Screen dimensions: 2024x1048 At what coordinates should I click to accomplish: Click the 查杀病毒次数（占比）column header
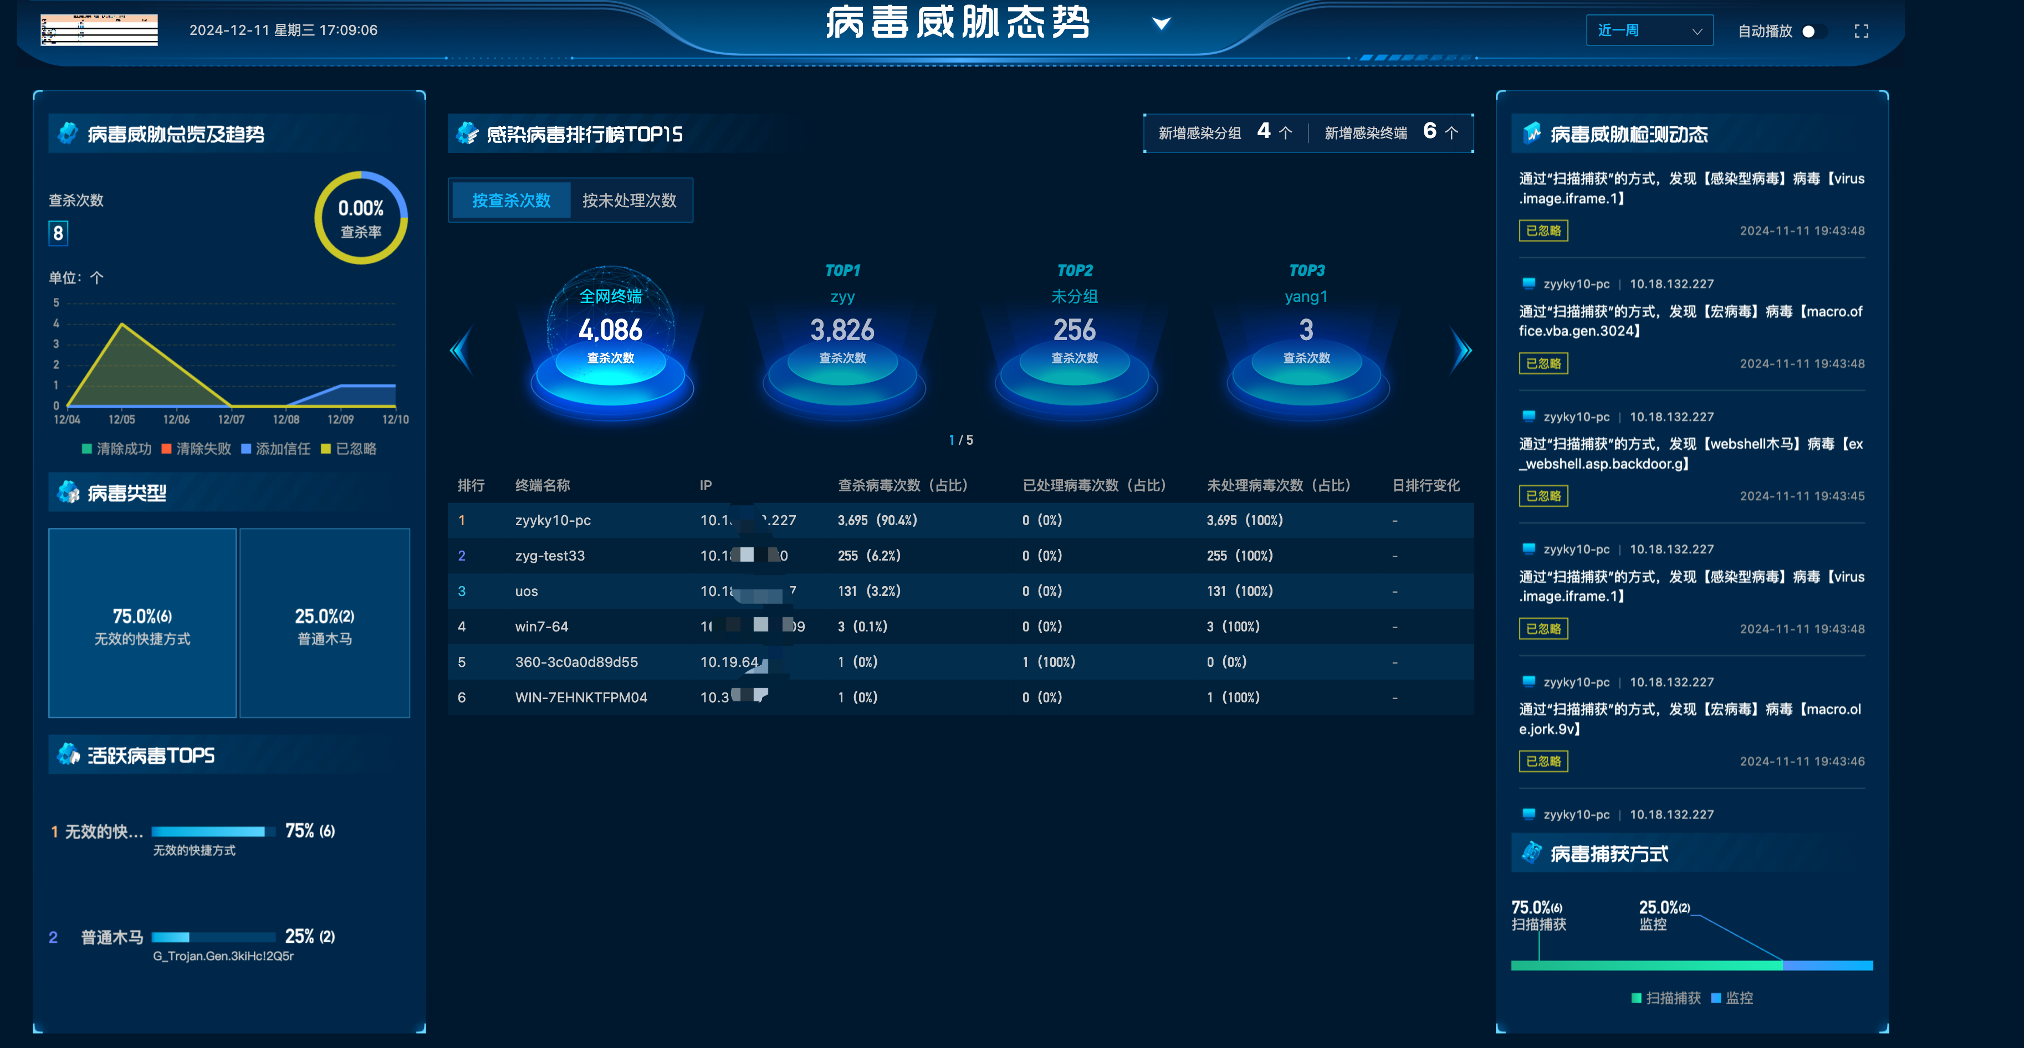(x=903, y=485)
